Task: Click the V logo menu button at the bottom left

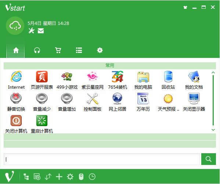Action: 10,176
